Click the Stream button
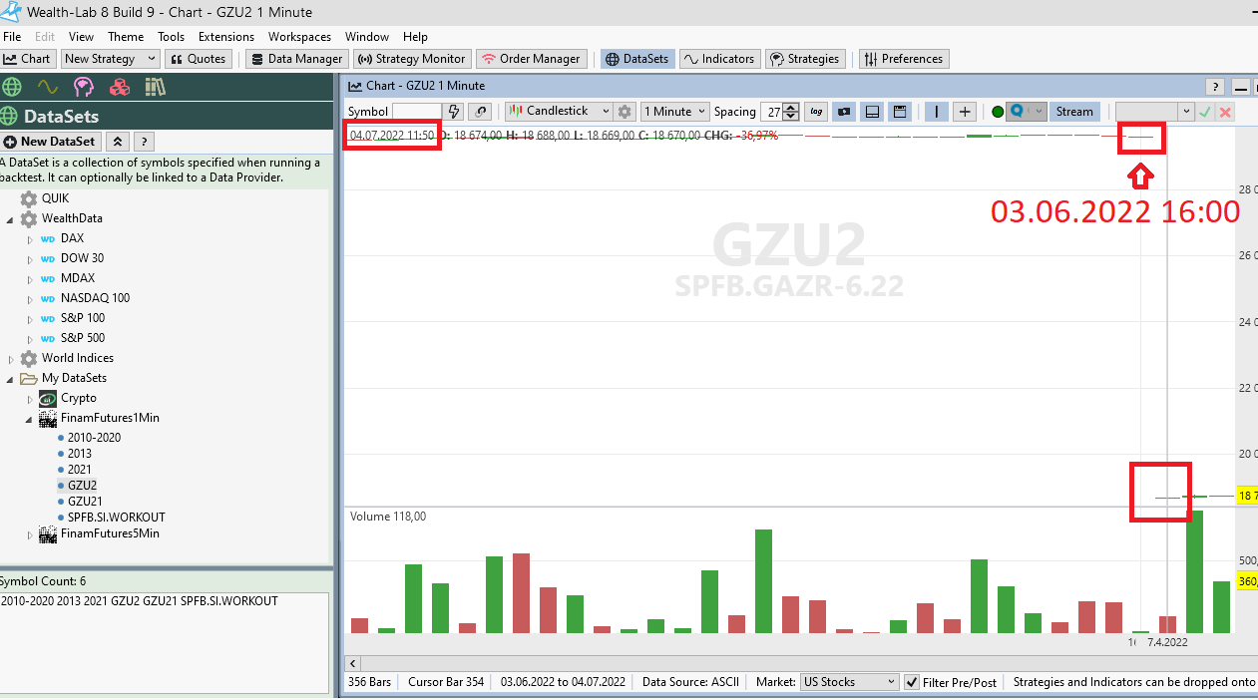 [1074, 111]
